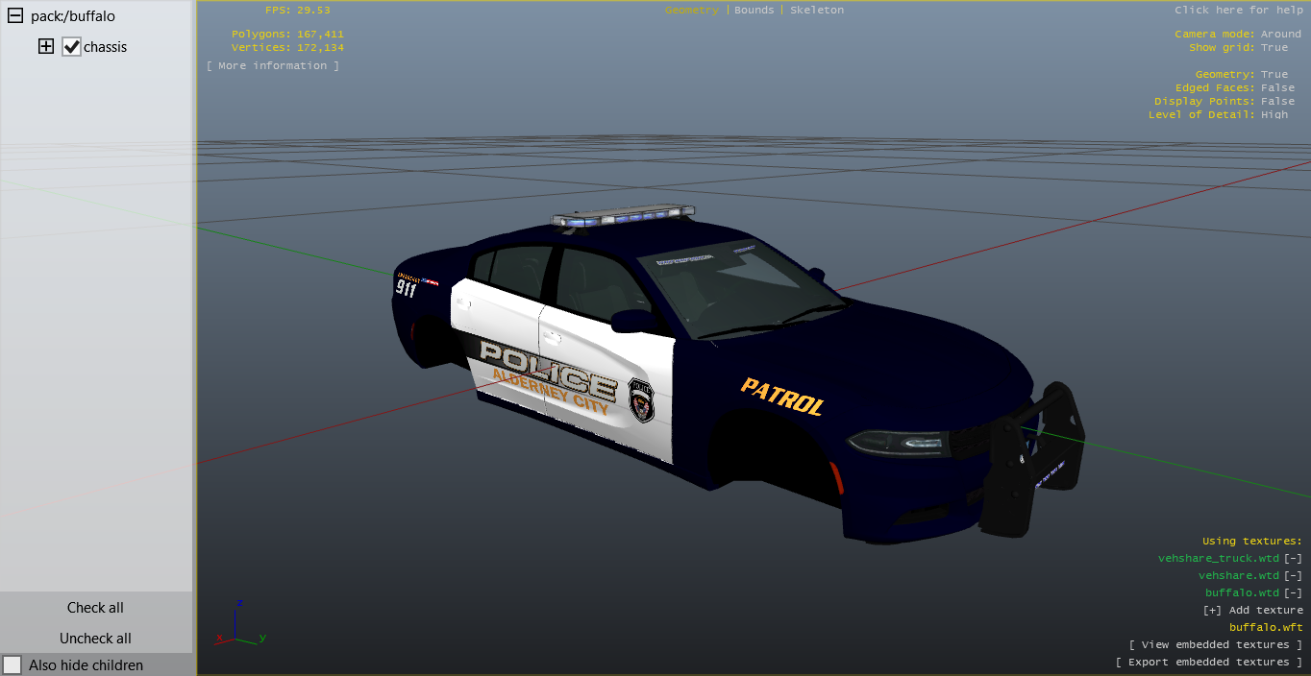This screenshot has height=676, width=1311.
Task: Switch to the Bounds tab
Action: tap(754, 10)
